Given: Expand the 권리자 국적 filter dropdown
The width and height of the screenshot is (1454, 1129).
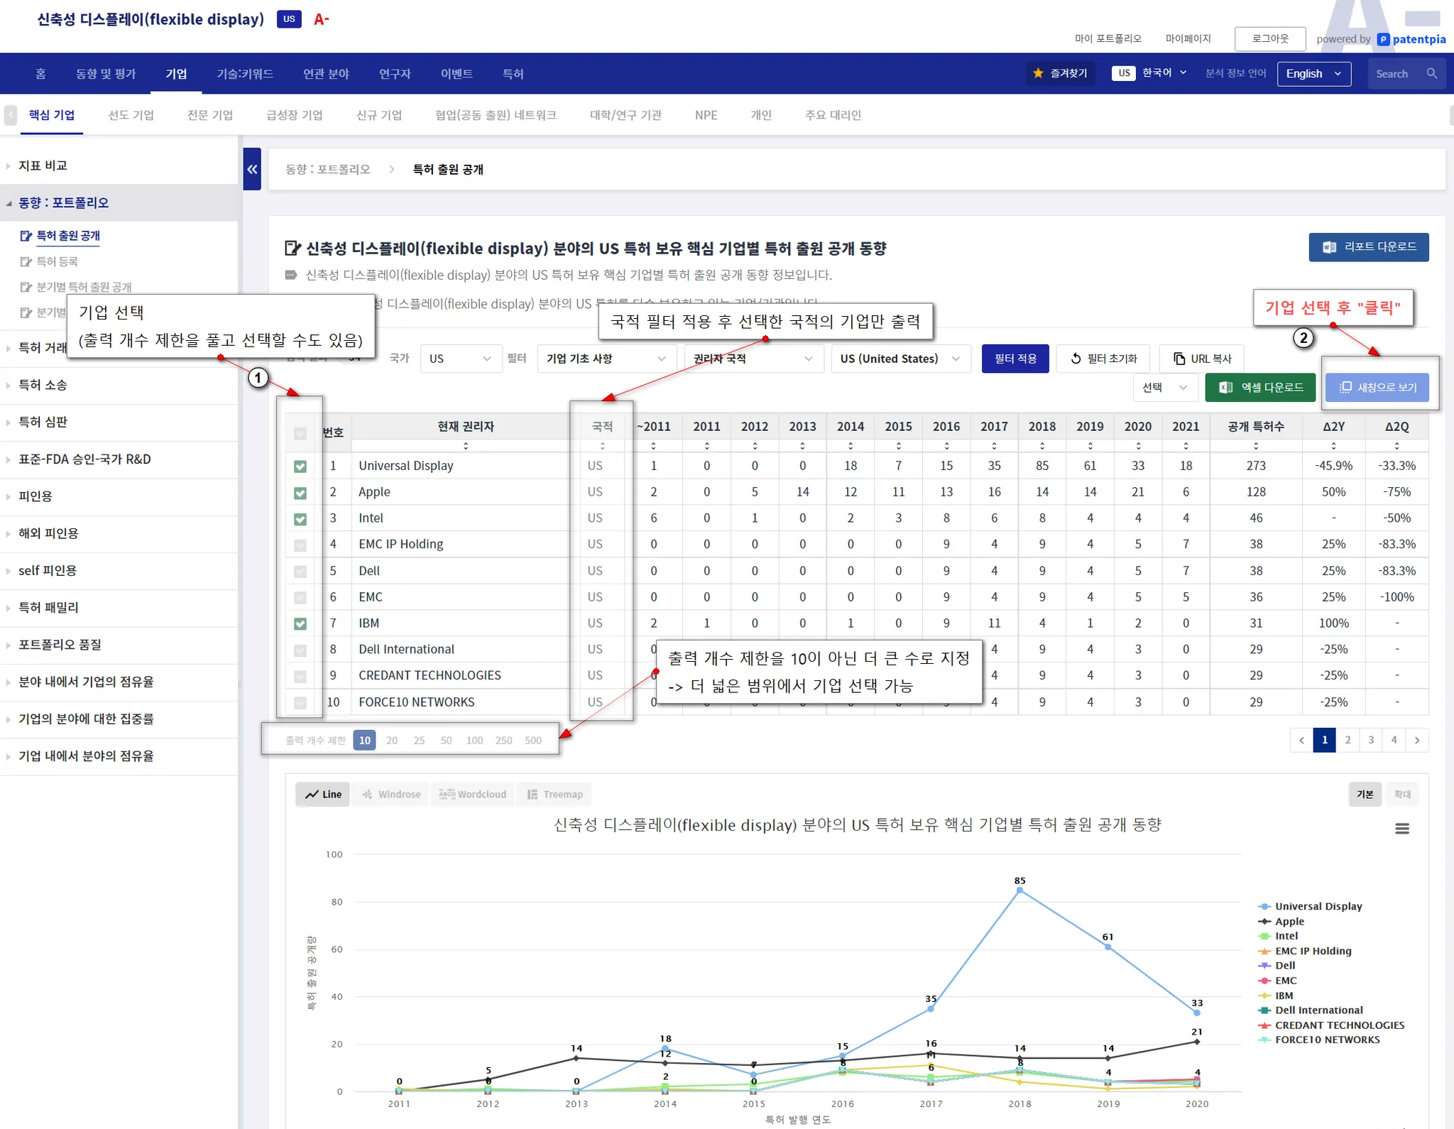Looking at the screenshot, I should click(x=753, y=359).
